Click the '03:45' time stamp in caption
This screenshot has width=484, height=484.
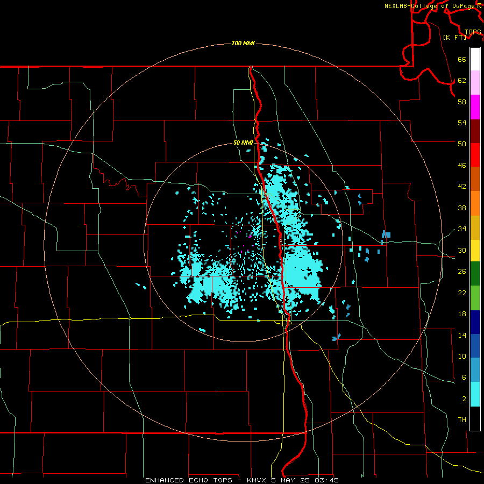point(326,480)
